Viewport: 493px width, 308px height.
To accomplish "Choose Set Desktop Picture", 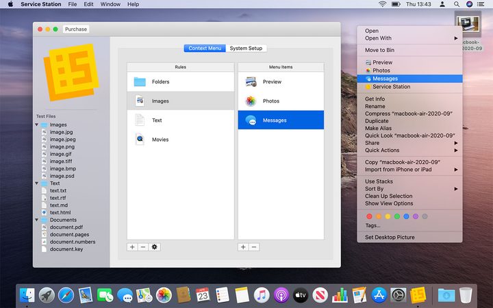I will click(409, 238).
